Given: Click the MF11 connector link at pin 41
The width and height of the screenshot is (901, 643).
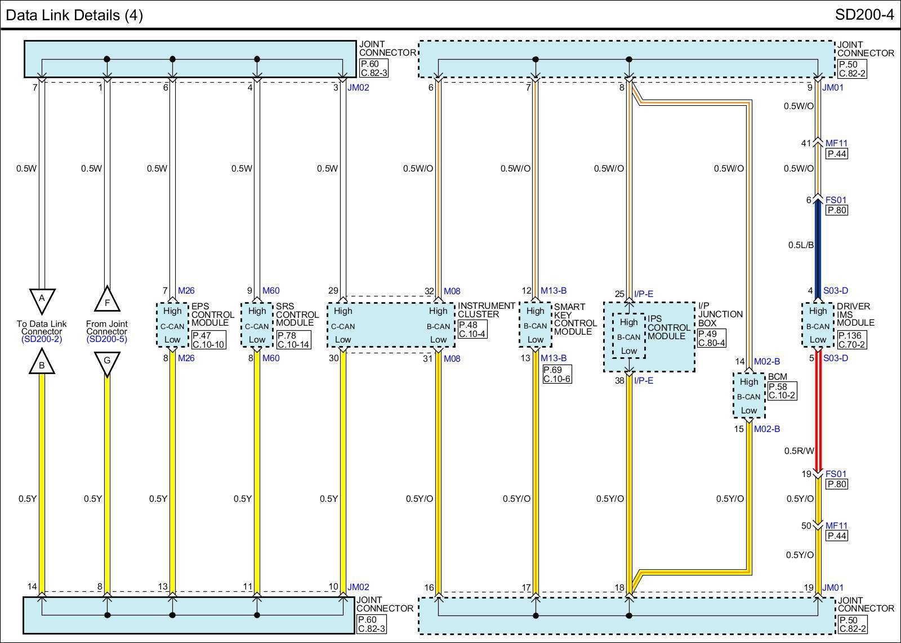Looking at the screenshot, I should coord(836,143).
